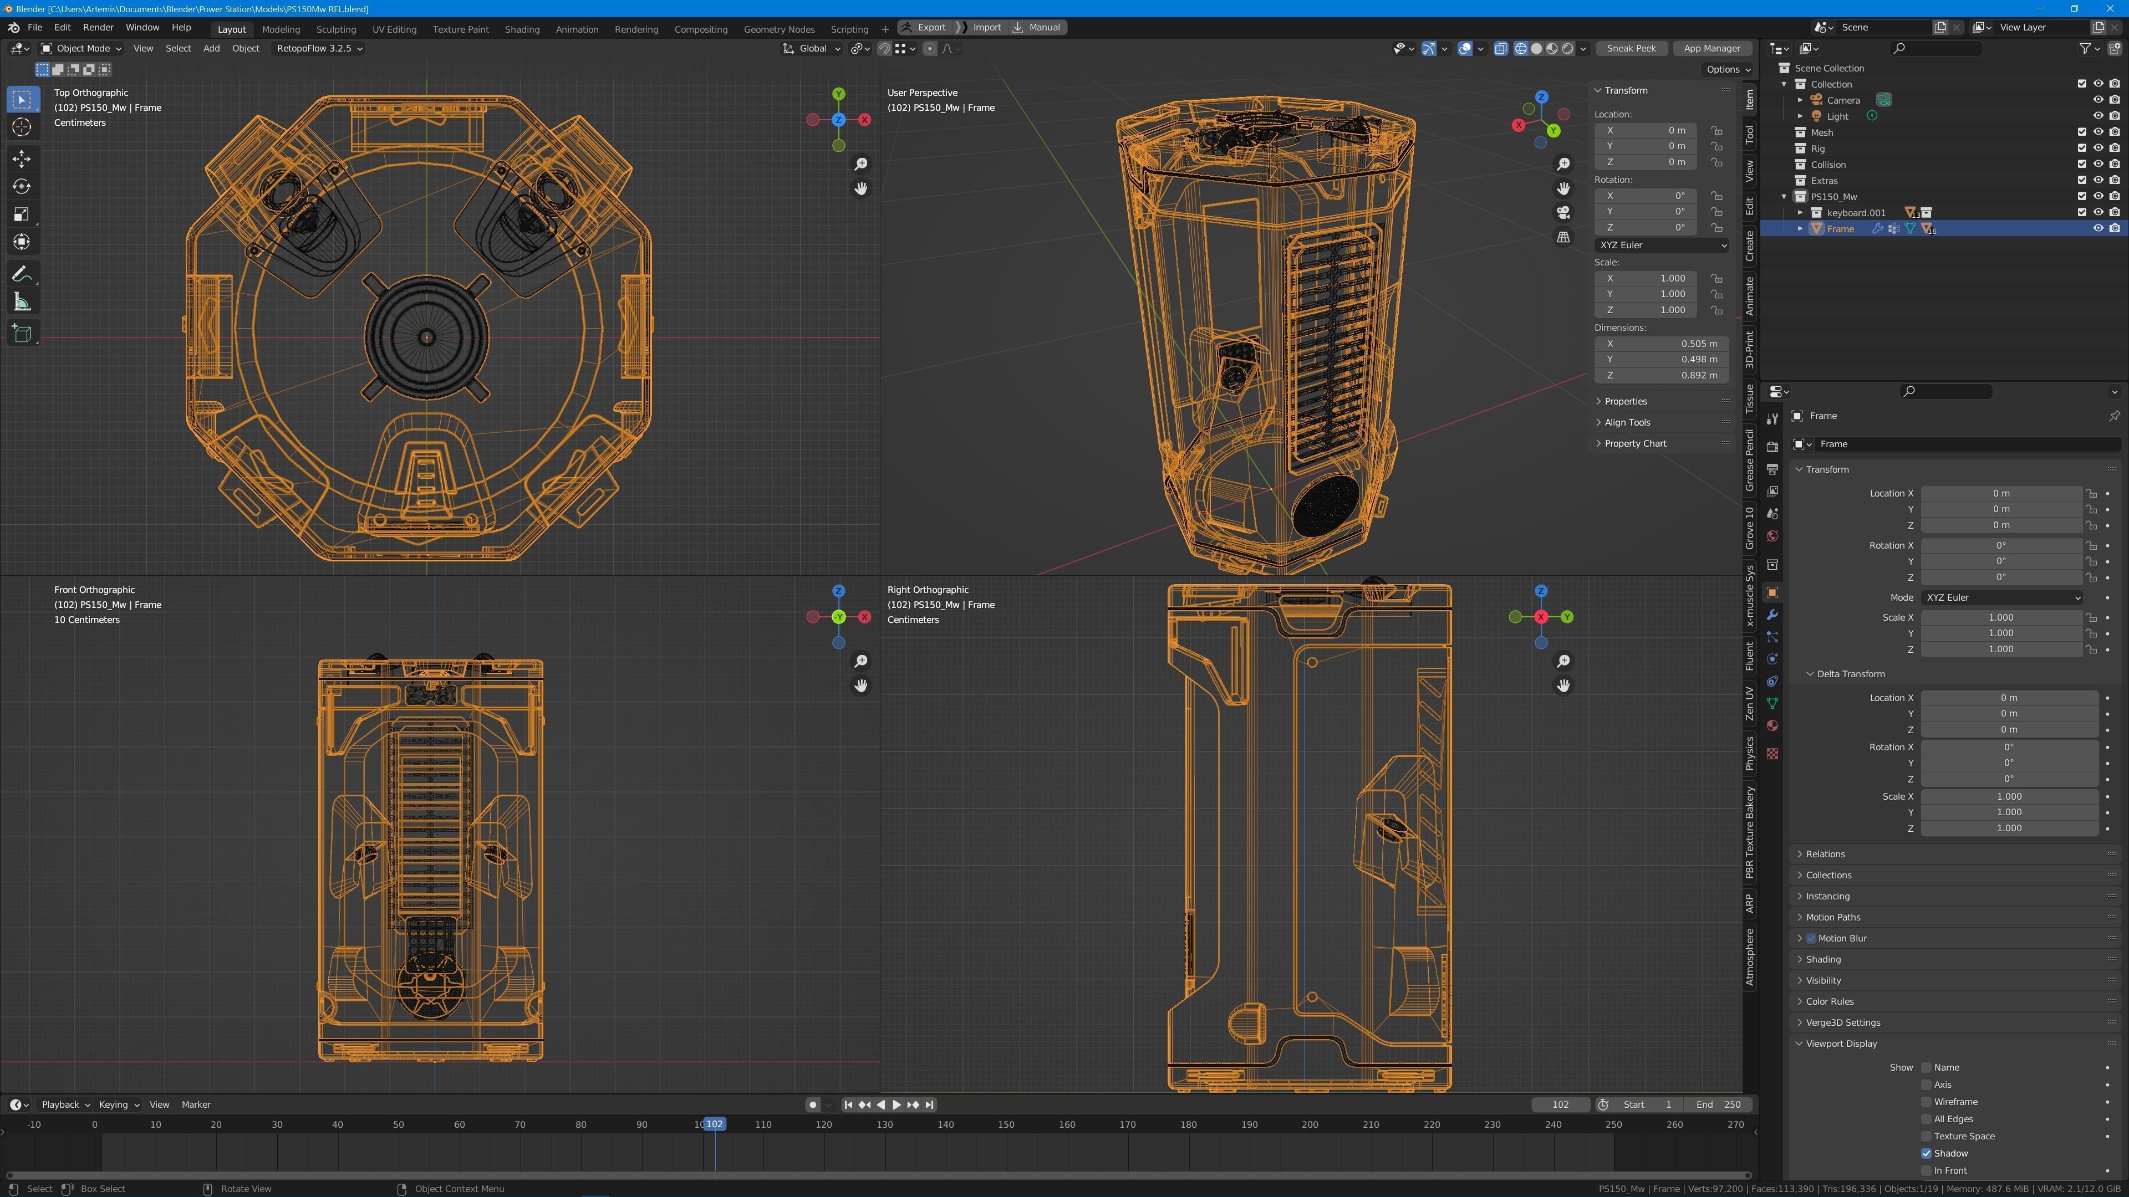Activate the Select Box tool

coord(22,100)
